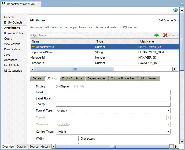Go to View Criteria in the sidebar
The image size is (185, 150).
point(12,44)
